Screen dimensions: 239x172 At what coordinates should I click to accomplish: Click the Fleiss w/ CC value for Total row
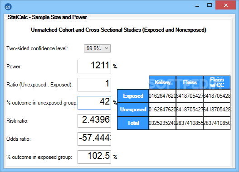(x=217, y=123)
